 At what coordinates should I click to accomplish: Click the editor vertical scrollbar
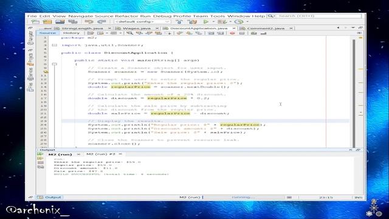[354, 93]
